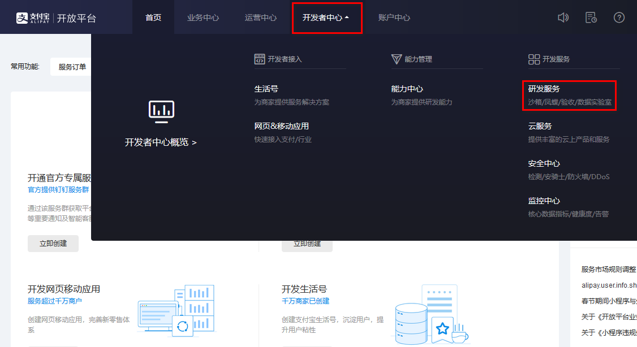Click the 开发生活号 database illustration
The height and width of the screenshot is (347, 637).
pos(431,314)
